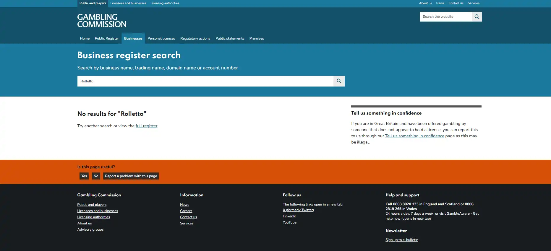Open footer About us link
This screenshot has height=251, width=551.
coord(85,223)
